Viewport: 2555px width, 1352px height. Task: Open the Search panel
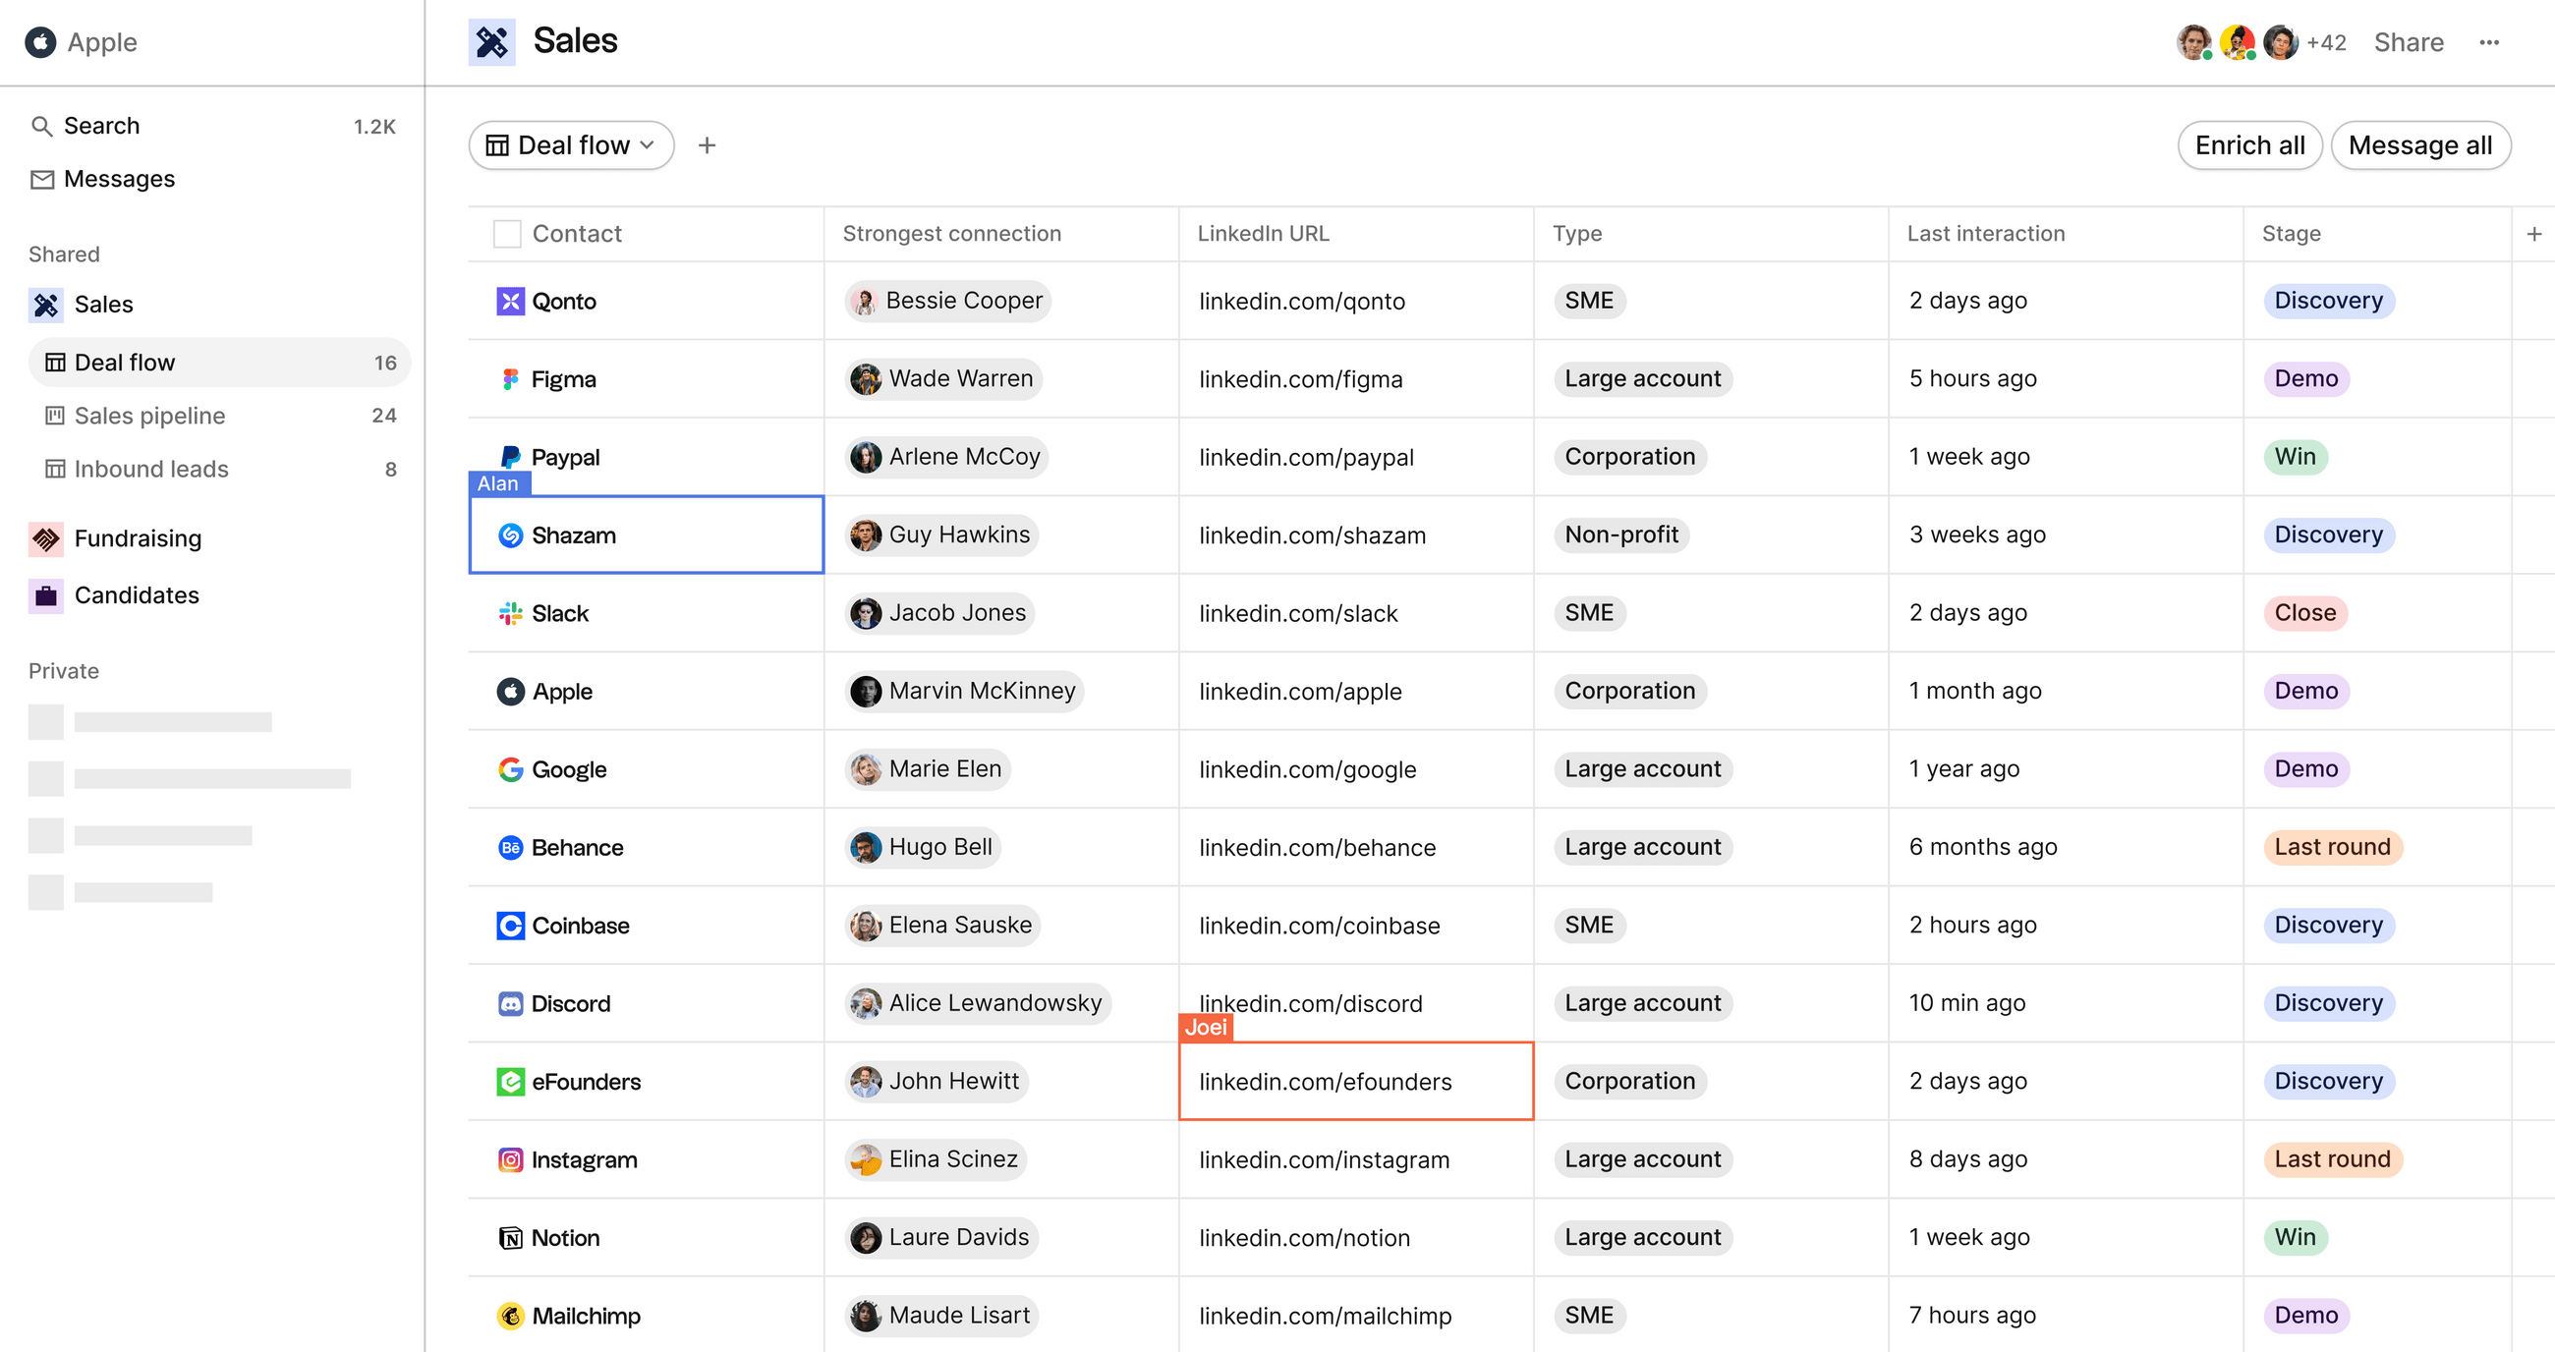pos(101,125)
